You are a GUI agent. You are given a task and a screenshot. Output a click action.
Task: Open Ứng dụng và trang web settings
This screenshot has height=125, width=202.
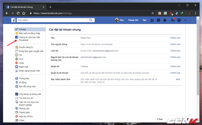[x=30, y=94]
